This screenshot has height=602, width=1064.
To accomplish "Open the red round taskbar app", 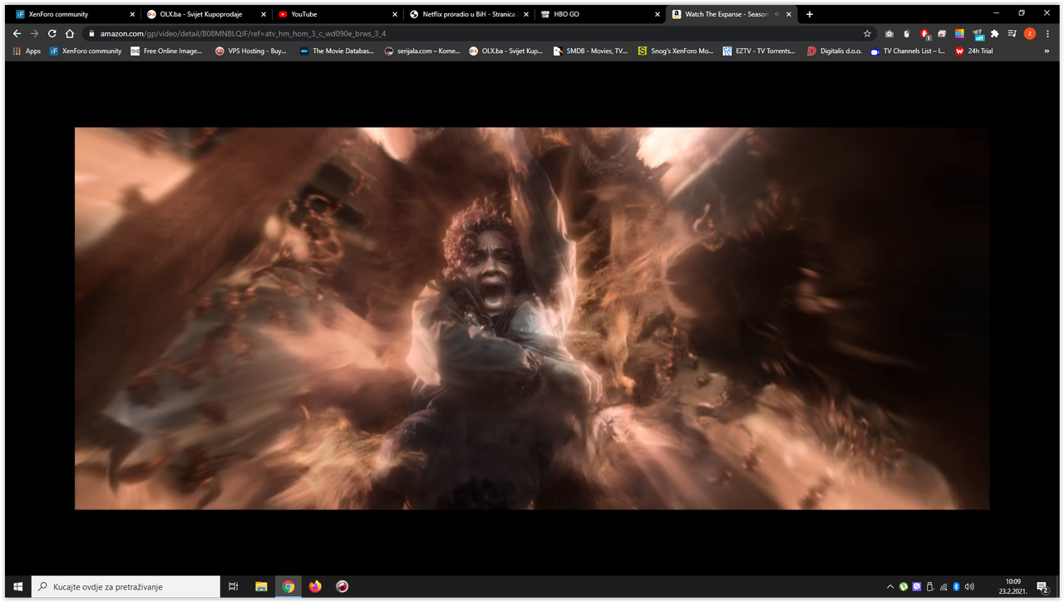I will [x=342, y=586].
